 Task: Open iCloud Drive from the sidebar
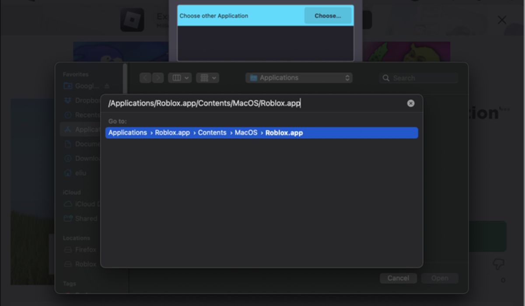82,204
